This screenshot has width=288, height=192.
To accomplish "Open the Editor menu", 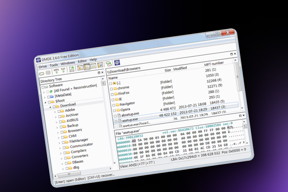I will pyautogui.click(x=82, y=61).
